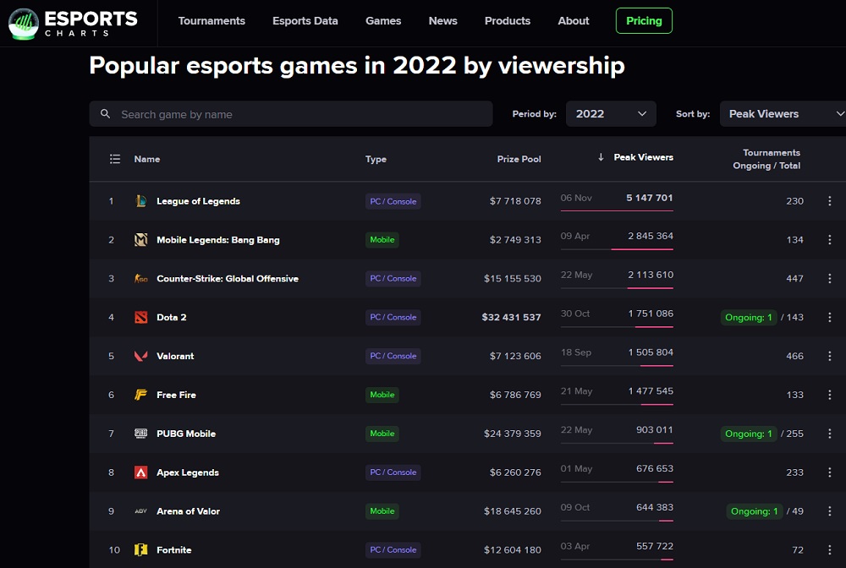
Task: Open the Dota 2 game page
Action: click(x=172, y=318)
